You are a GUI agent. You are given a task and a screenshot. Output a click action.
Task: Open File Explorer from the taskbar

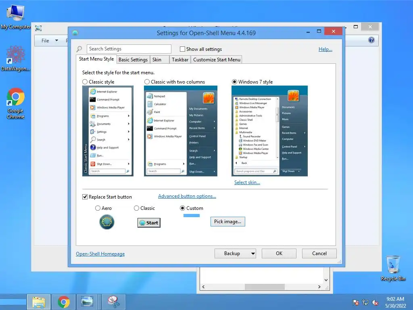(39, 302)
